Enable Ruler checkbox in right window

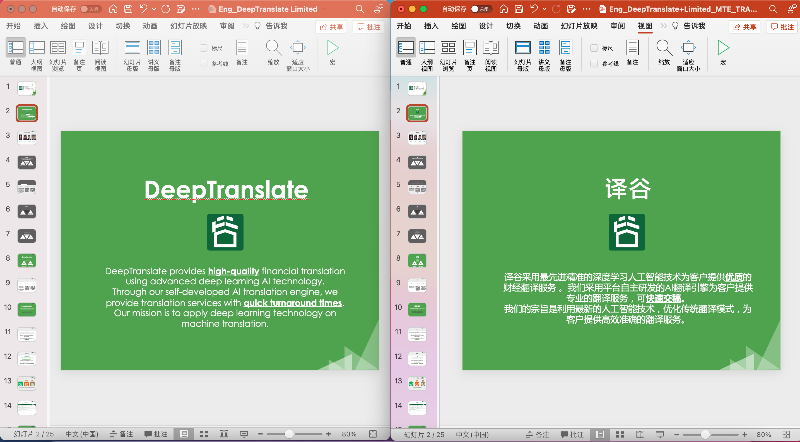594,48
